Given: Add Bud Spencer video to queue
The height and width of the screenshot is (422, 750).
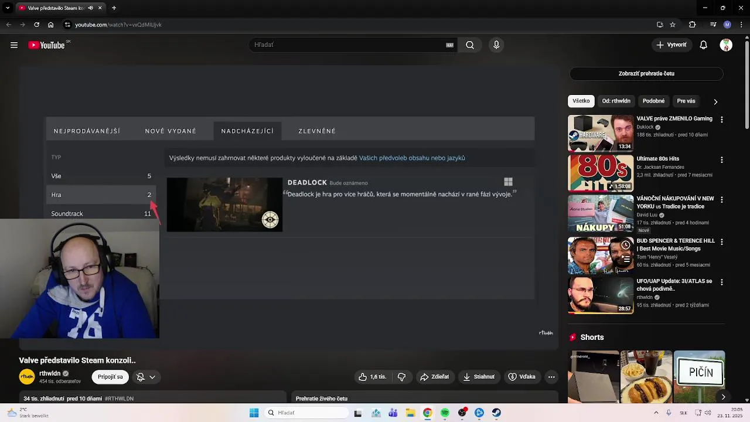Looking at the screenshot, I should (x=626, y=258).
